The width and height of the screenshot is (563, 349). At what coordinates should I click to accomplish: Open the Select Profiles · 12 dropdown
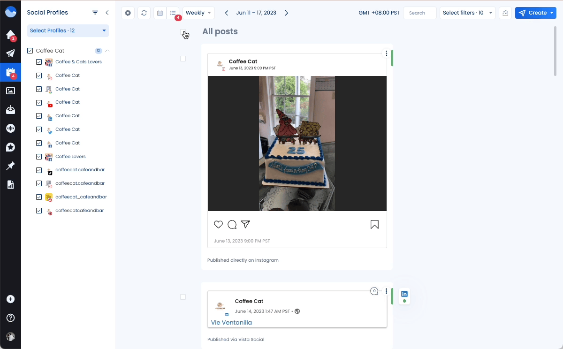coord(68,30)
